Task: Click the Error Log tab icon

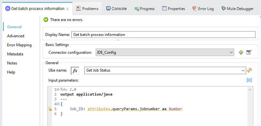Action: pos(194,8)
